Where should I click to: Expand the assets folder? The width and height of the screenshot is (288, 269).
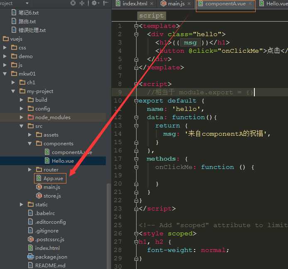click(30, 134)
